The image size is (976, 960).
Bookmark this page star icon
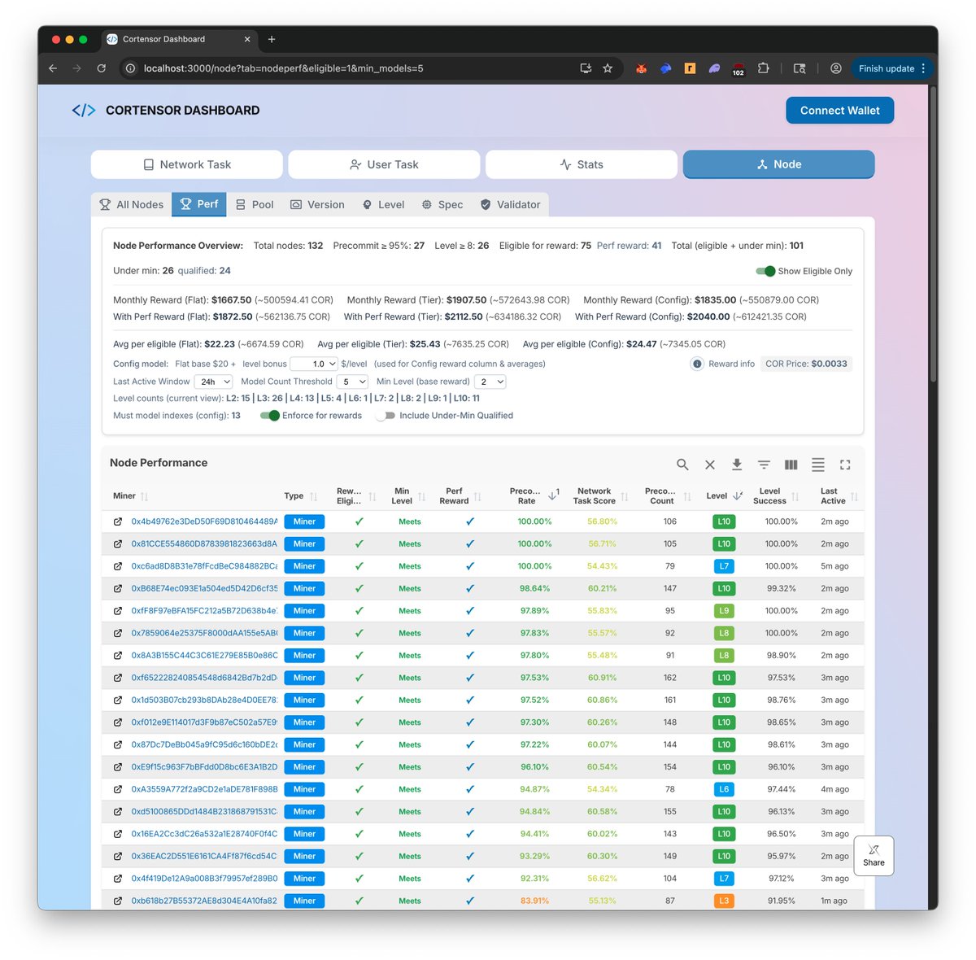point(608,68)
